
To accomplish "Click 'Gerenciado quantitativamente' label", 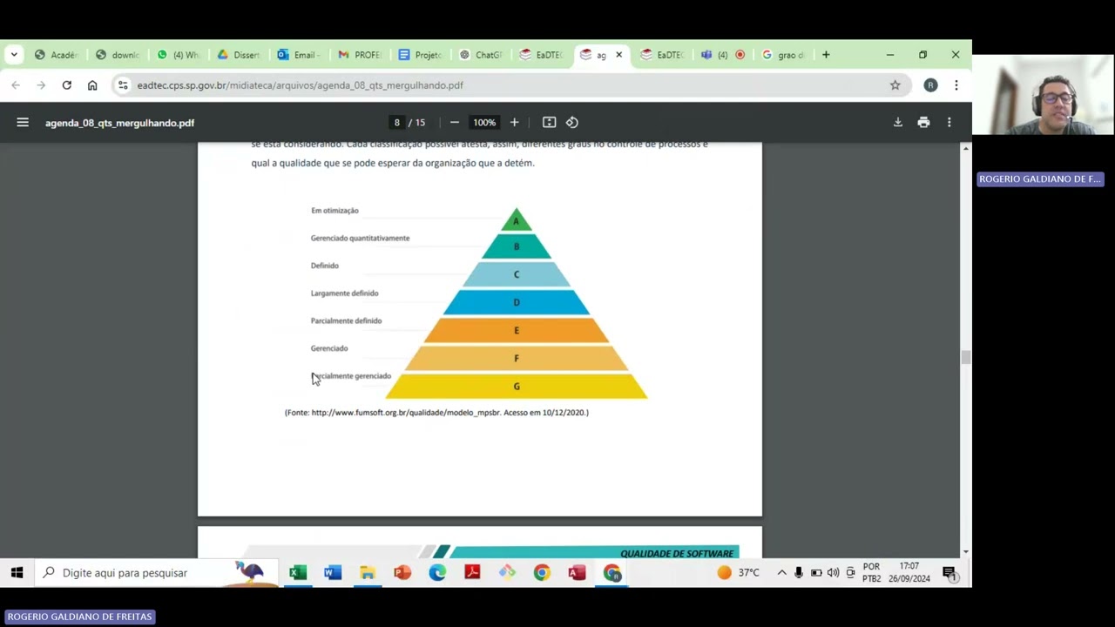I will point(360,238).
